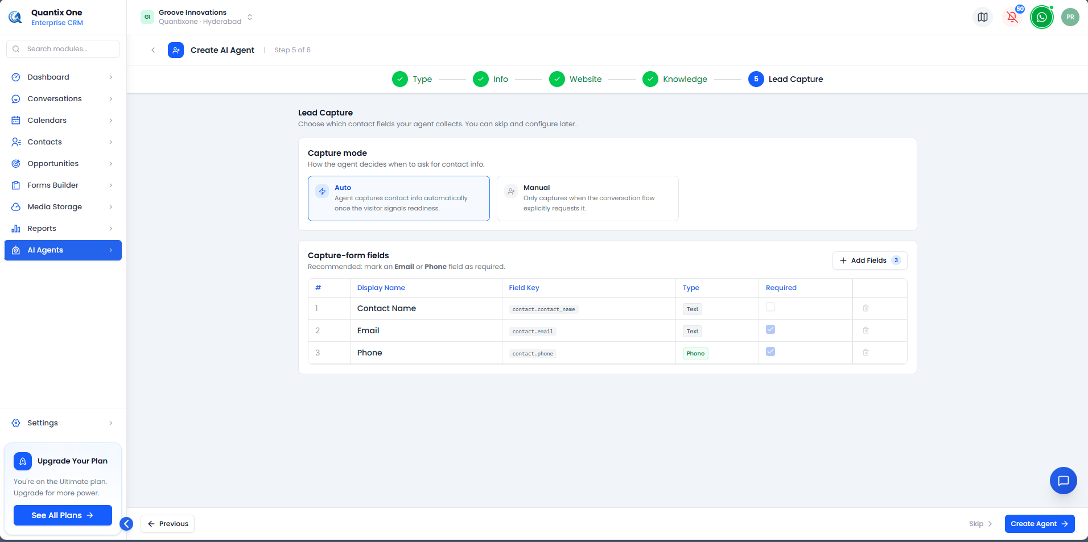The width and height of the screenshot is (1088, 542).
Task: Click the Phone type badge
Action: (695, 354)
